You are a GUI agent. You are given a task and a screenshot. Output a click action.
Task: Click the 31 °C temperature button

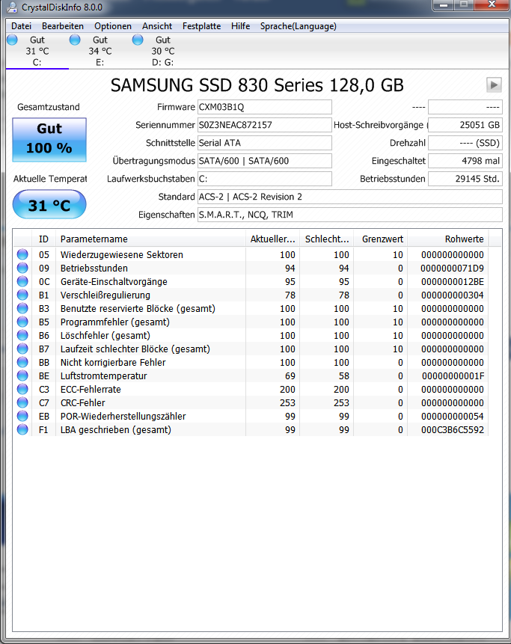49,204
